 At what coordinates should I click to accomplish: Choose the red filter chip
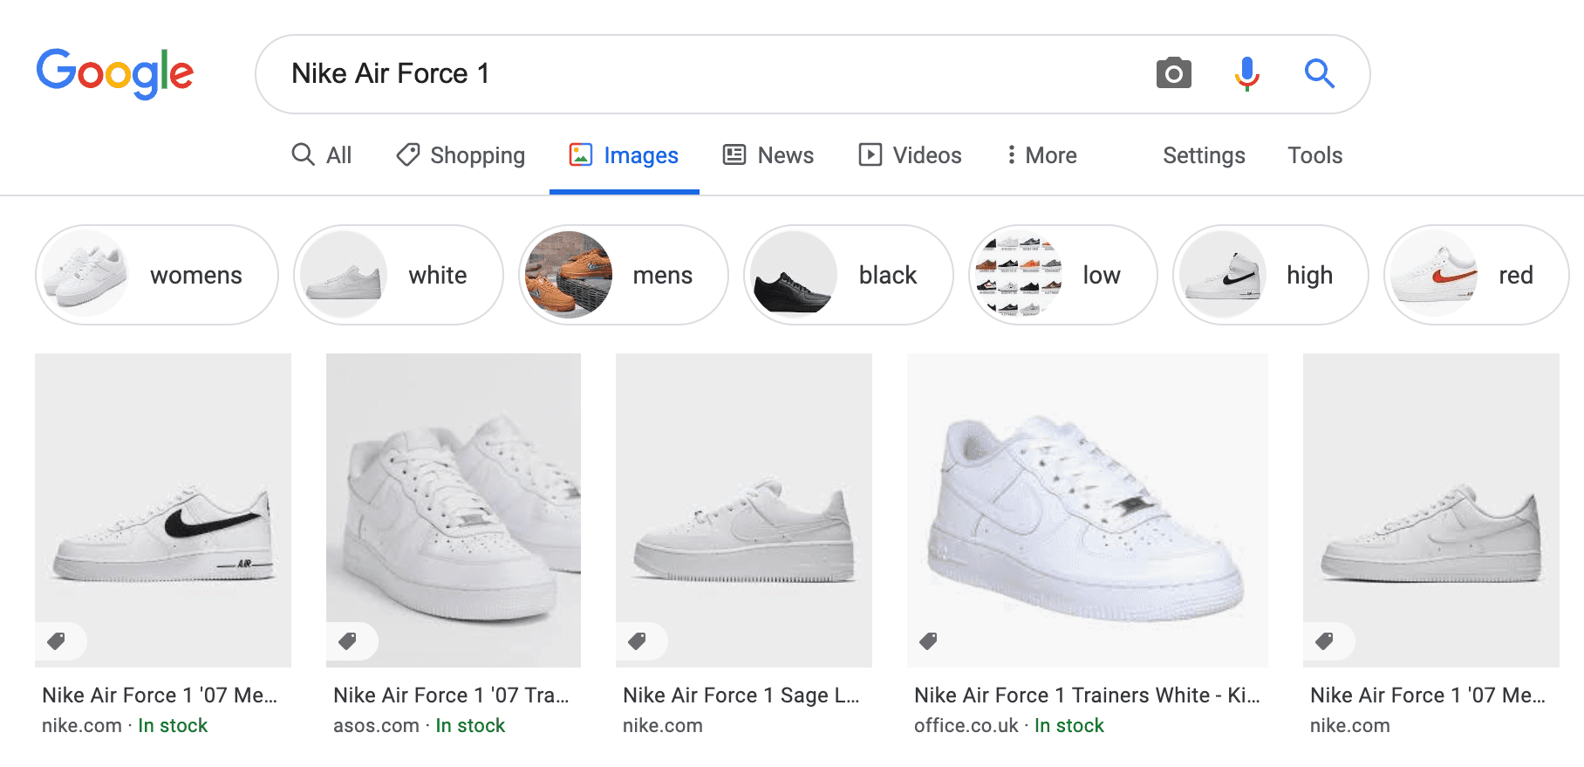(x=1477, y=275)
